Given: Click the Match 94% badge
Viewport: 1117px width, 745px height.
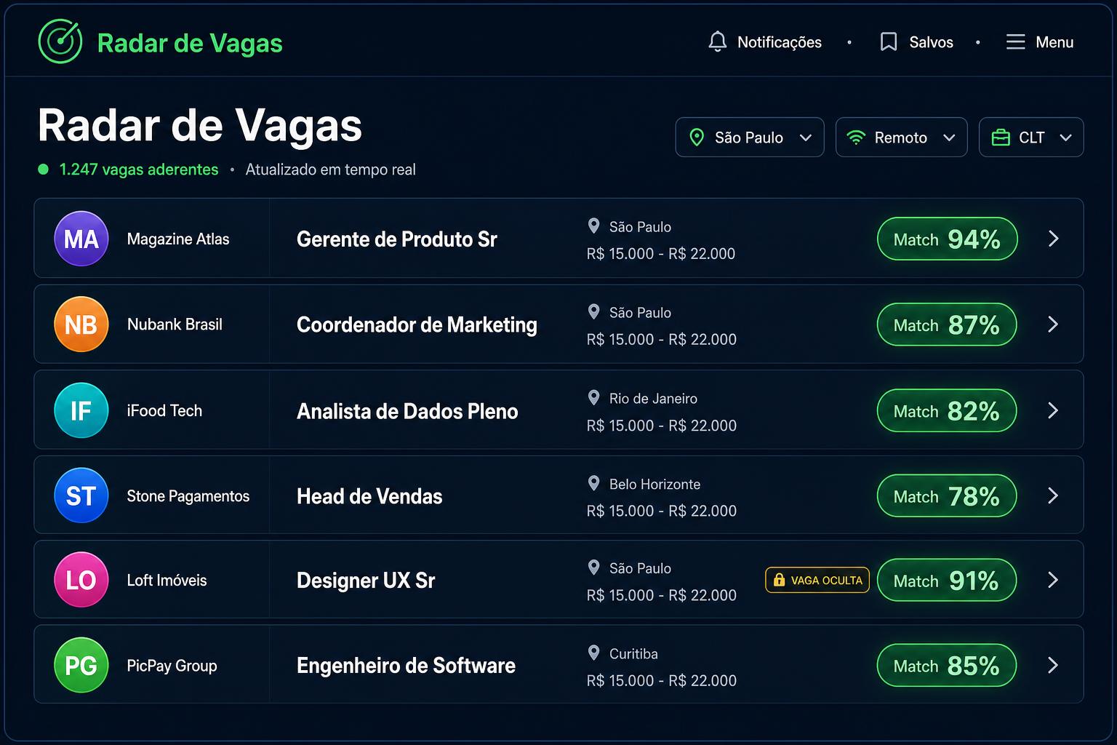Looking at the screenshot, I should click(947, 239).
